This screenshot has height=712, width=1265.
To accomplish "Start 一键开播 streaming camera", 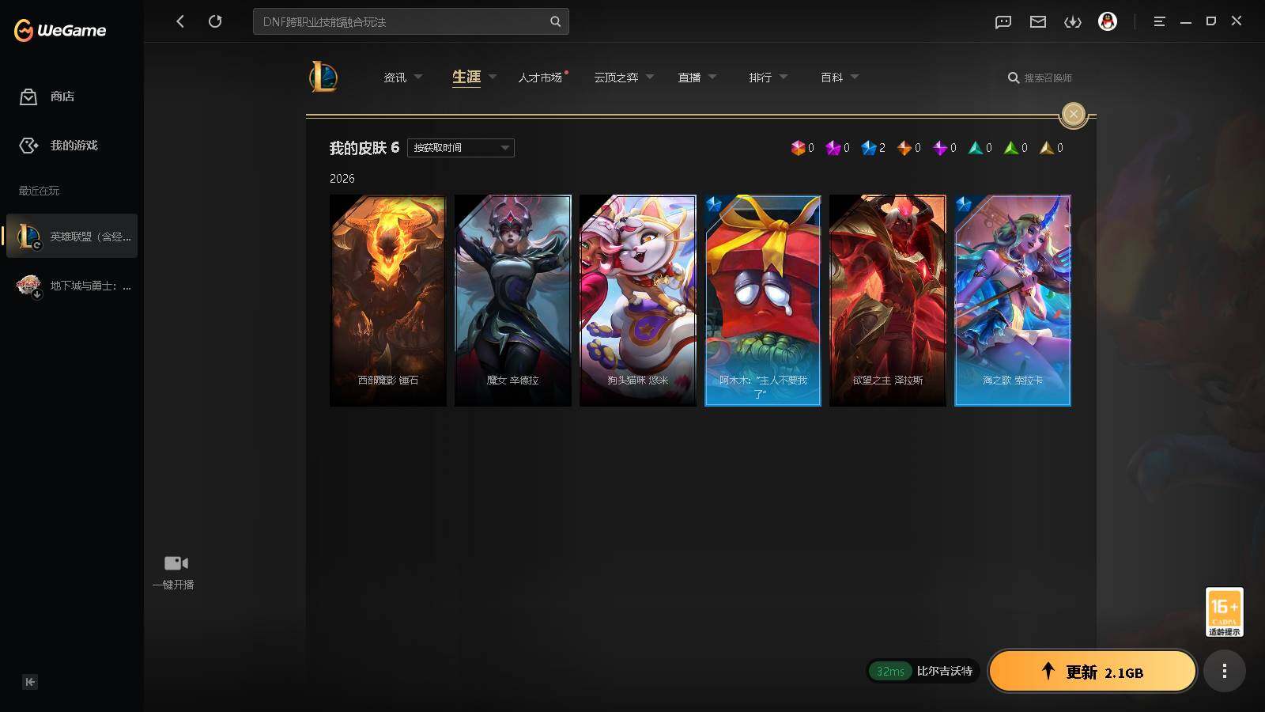I will (174, 573).
